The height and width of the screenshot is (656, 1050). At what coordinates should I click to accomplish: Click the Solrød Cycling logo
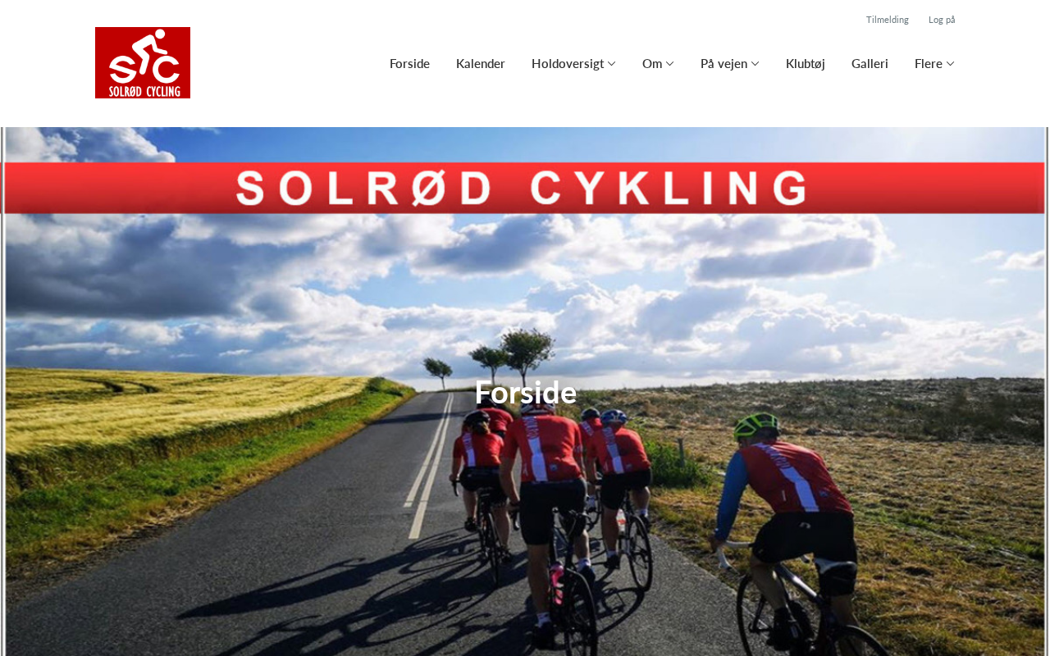click(x=143, y=62)
